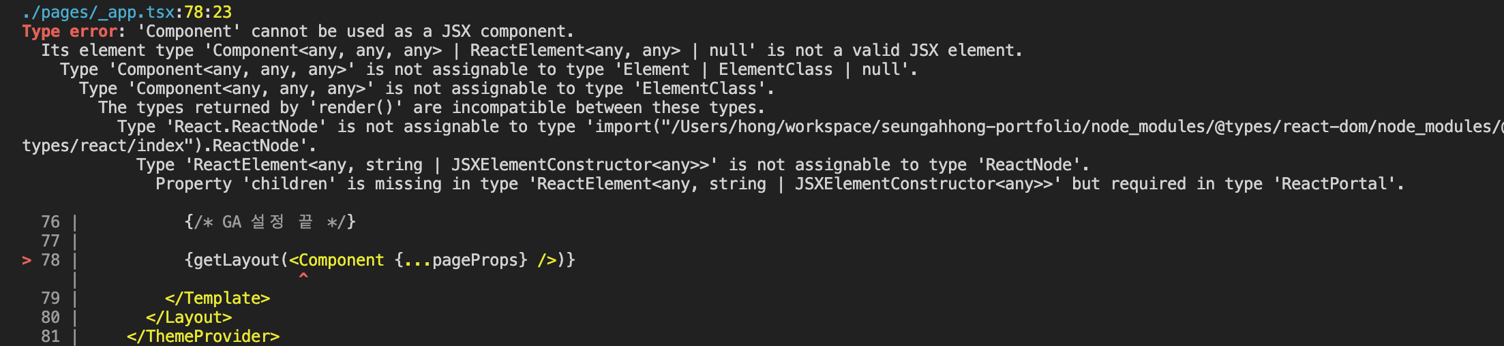The height and width of the screenshot is (346, 1504).
Task: Click 'ReactPortal' at the end of the error
Action: (x=1334, y=184)
